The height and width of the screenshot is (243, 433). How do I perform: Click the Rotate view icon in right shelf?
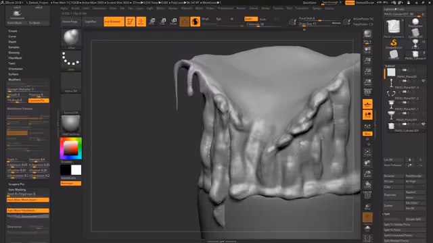coord(367,184)
